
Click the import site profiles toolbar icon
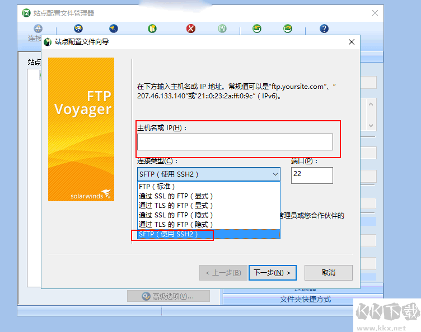pyautogui.click(x=257, y=29)
